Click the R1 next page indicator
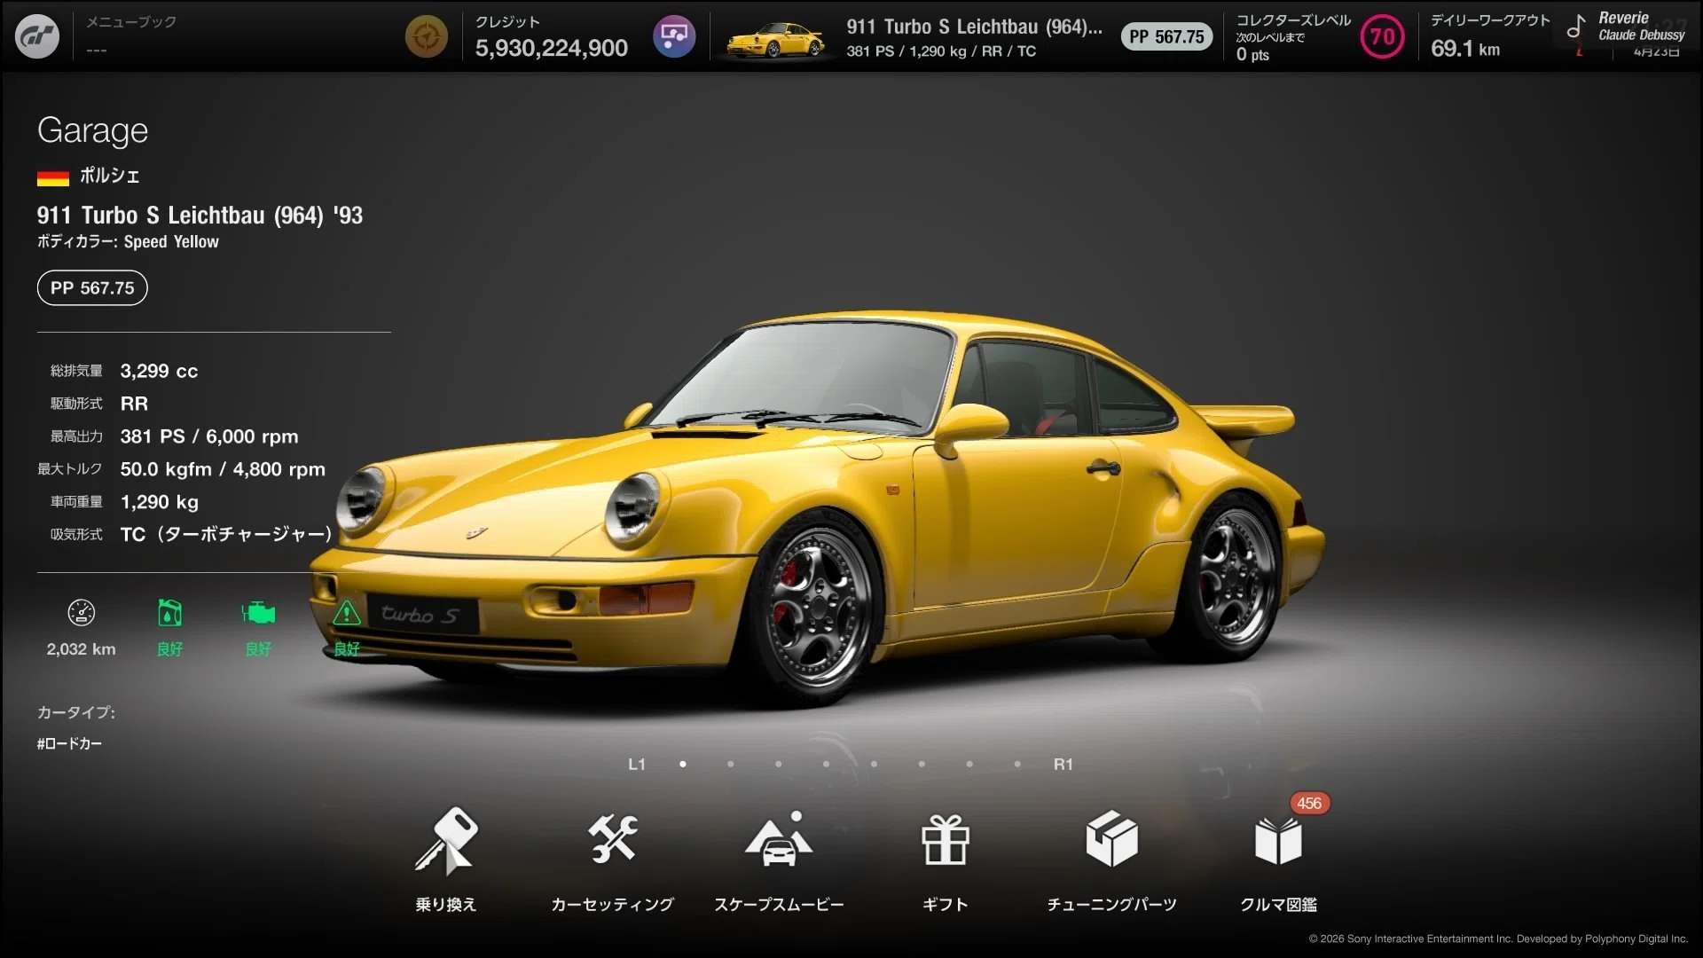1703x958 pixels. point(1063,764)
